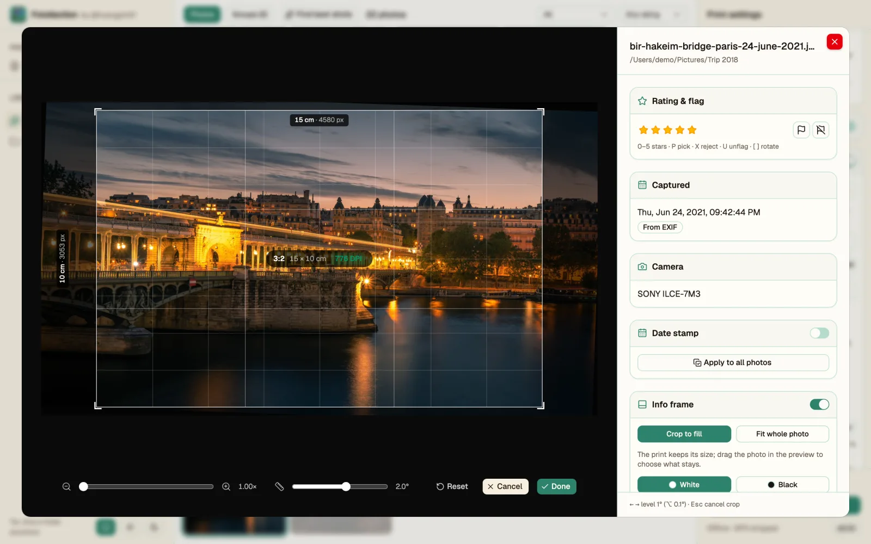Set rating to five stars
Image resolution: width=871 pixels, height=544 pixels.
pyautogui.click(x=692, y=130)
